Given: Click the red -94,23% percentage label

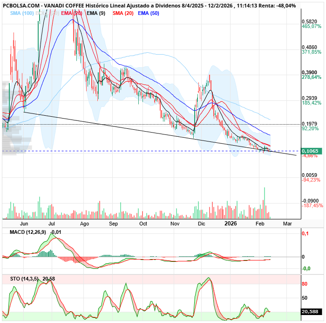Looking at the screenshot, I should (311, 180).
